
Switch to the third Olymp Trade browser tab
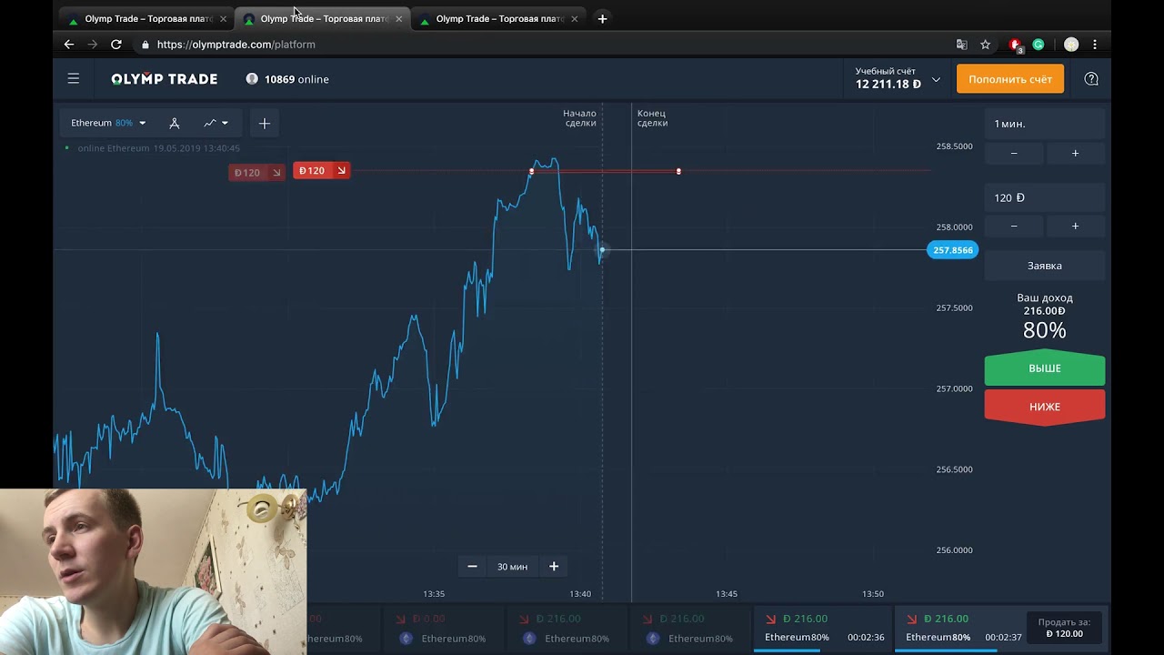(x=497, y=18)
